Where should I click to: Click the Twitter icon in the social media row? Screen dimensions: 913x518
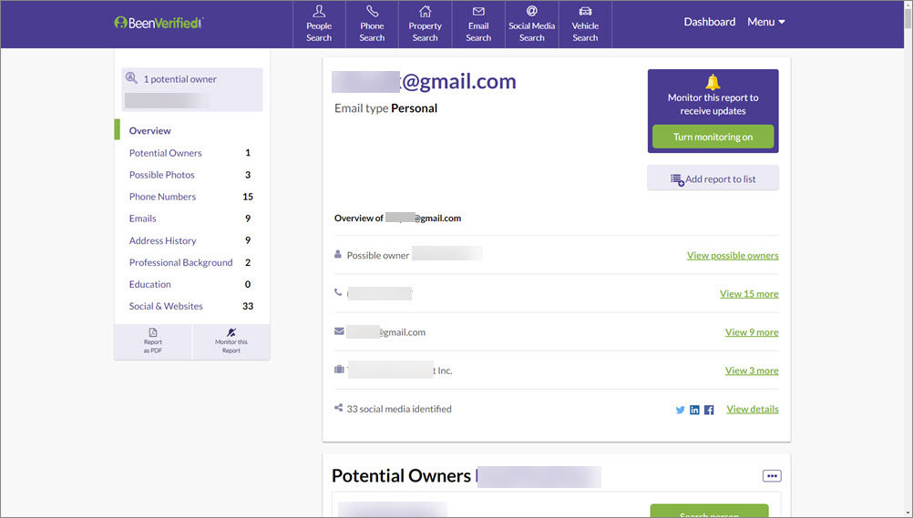680,410
